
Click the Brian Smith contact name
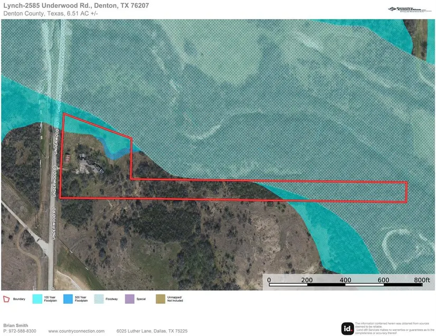point(16,325)
